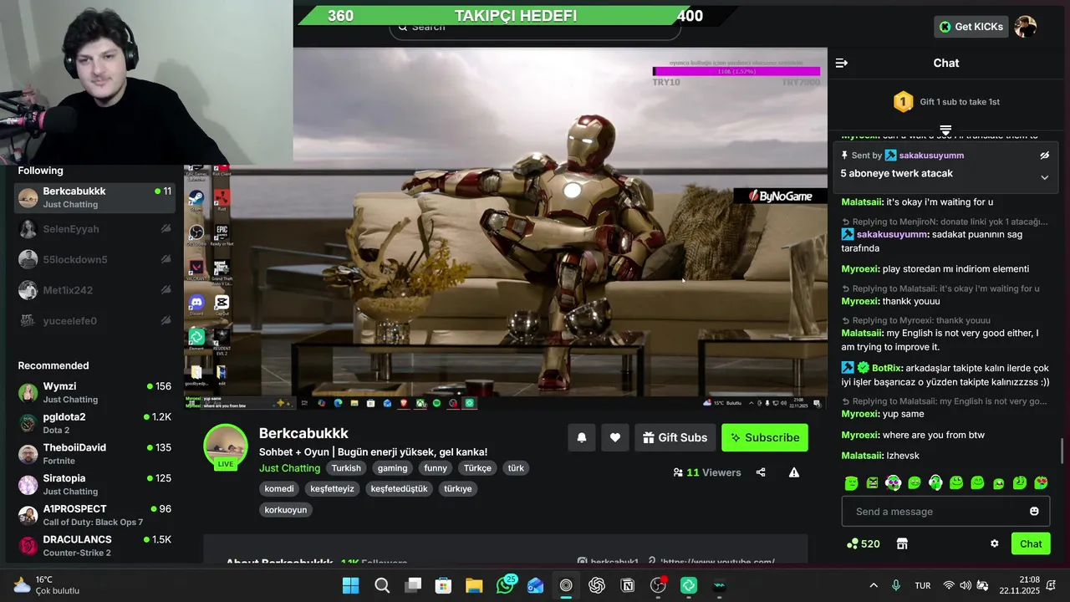
Task: Click the weather widget 16°C Çok bulutlu
Action: coord(46,585)
